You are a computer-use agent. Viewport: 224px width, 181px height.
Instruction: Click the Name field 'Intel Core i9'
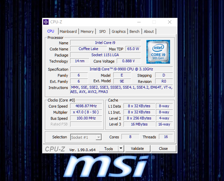(105, 43)
